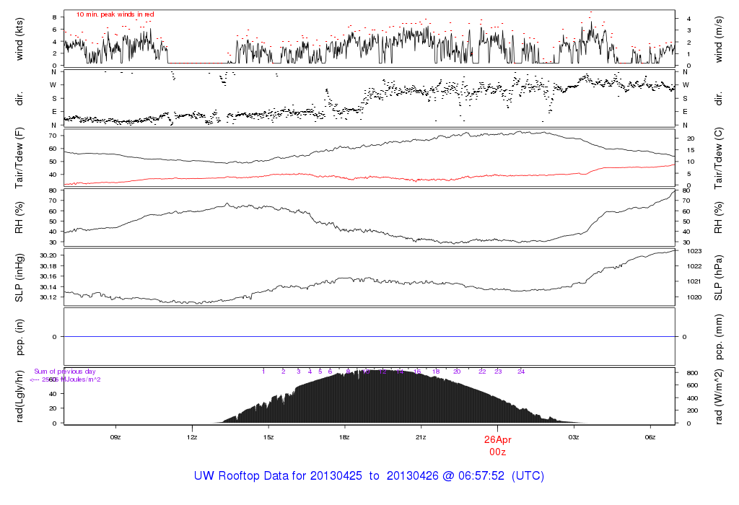Click the purple number 24 in the radiation panel

[x=520, y=372]
